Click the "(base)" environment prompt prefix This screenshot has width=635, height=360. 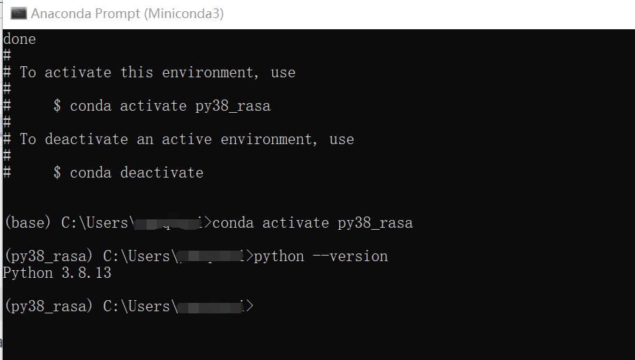[29, 223]
